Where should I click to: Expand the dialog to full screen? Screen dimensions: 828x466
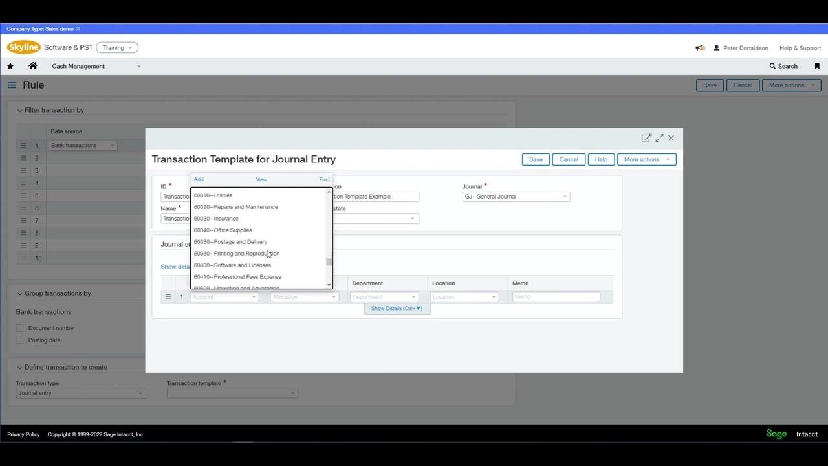(x=659, y=138)
